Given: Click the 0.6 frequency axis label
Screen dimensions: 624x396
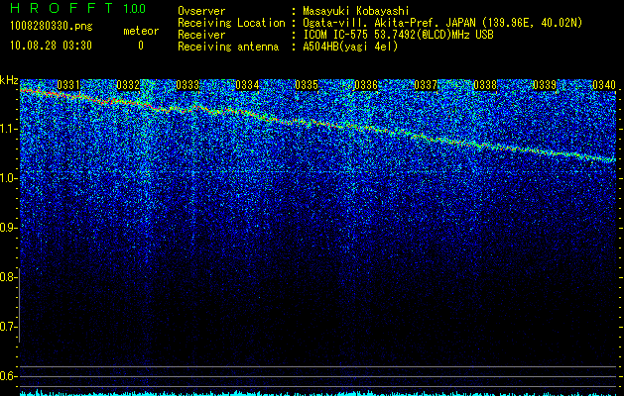Looking at the screenshot, I should click(6, 376).
